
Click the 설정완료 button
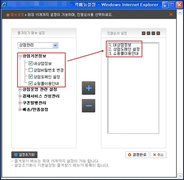tap(137, 155)
